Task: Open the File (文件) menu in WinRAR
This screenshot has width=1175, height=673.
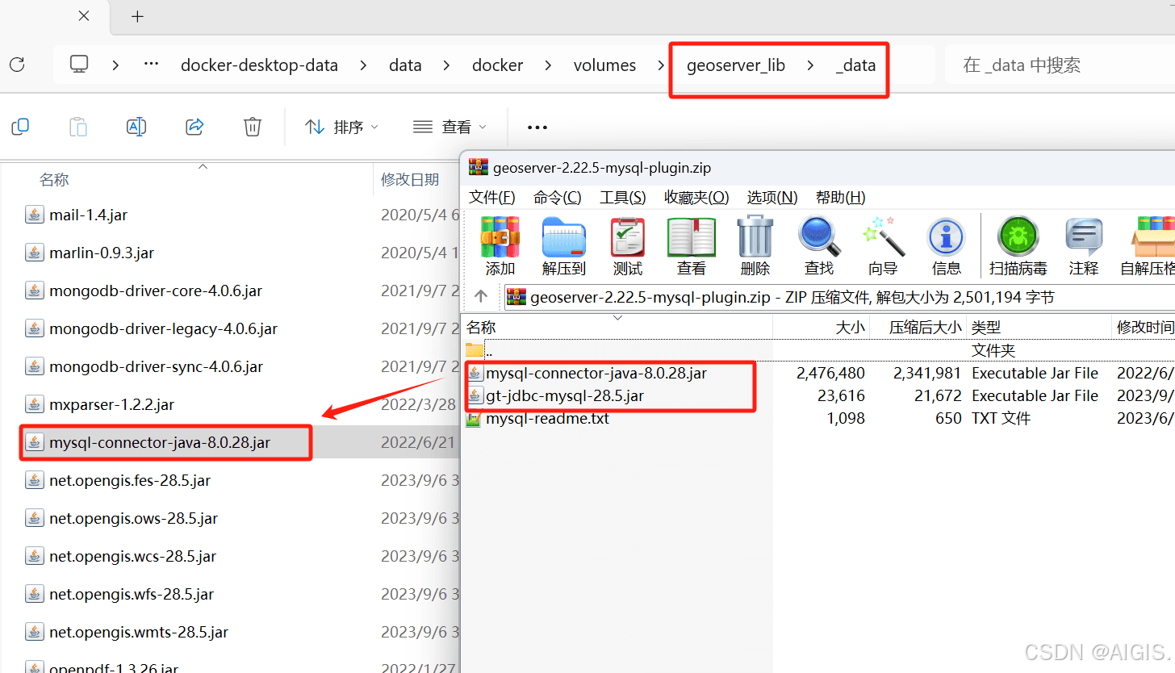Action: click(x=492, y=197)
